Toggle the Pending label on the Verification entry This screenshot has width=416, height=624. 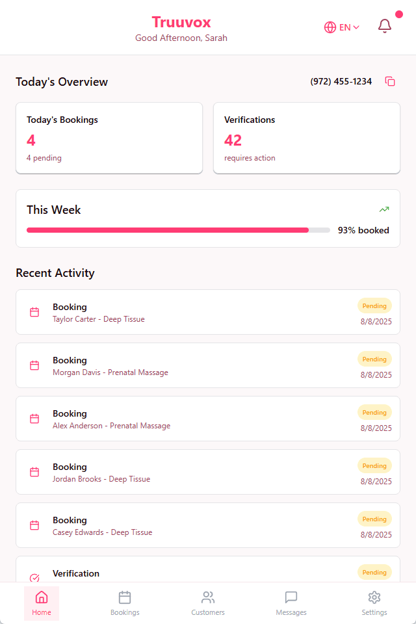tap(374, 572)
